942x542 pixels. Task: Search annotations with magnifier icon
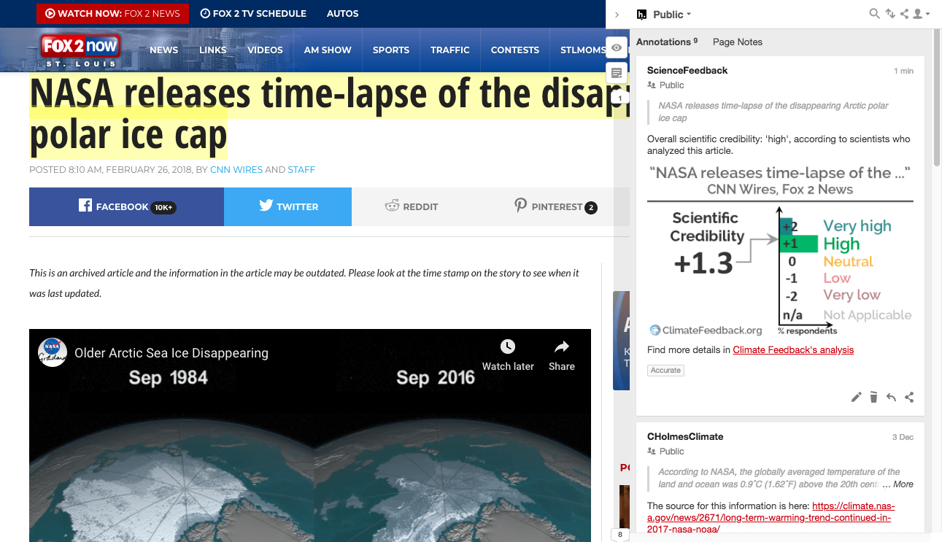pos(874,14)
